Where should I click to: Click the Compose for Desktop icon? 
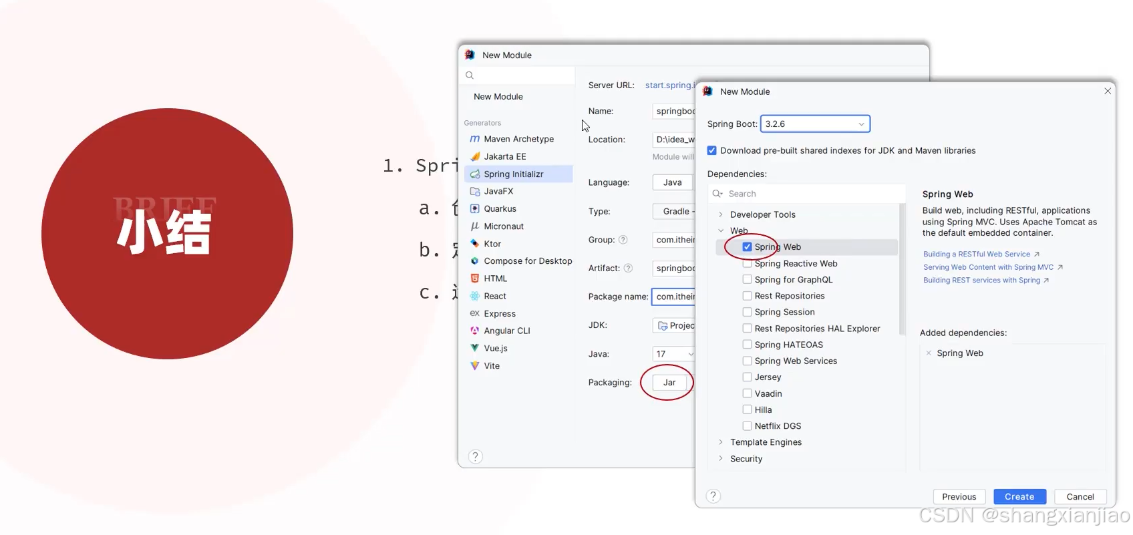(x=475, y=261)
